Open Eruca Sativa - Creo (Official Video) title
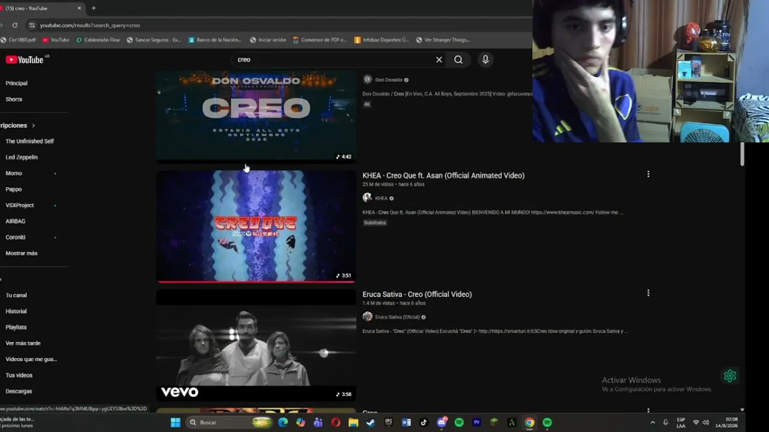Image resolution: width=769 pixels, height=432 pixels. pyautogui.click(x=417, y=294)
